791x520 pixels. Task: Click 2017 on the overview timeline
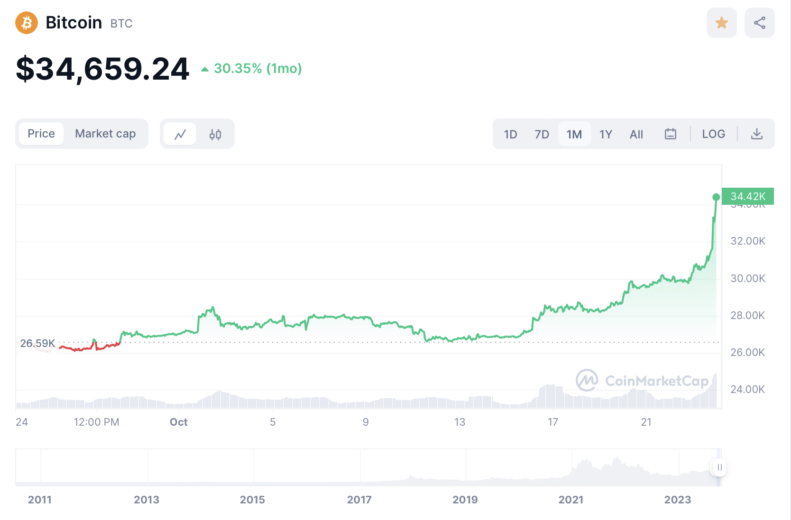click(359, 500)
